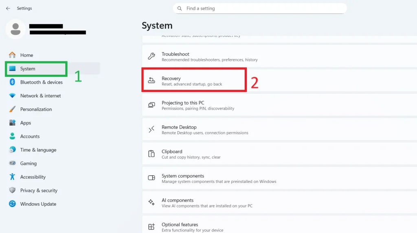Select System in the sidebar
The height and width of the screenshot is (233, 417).
[28, 69]
